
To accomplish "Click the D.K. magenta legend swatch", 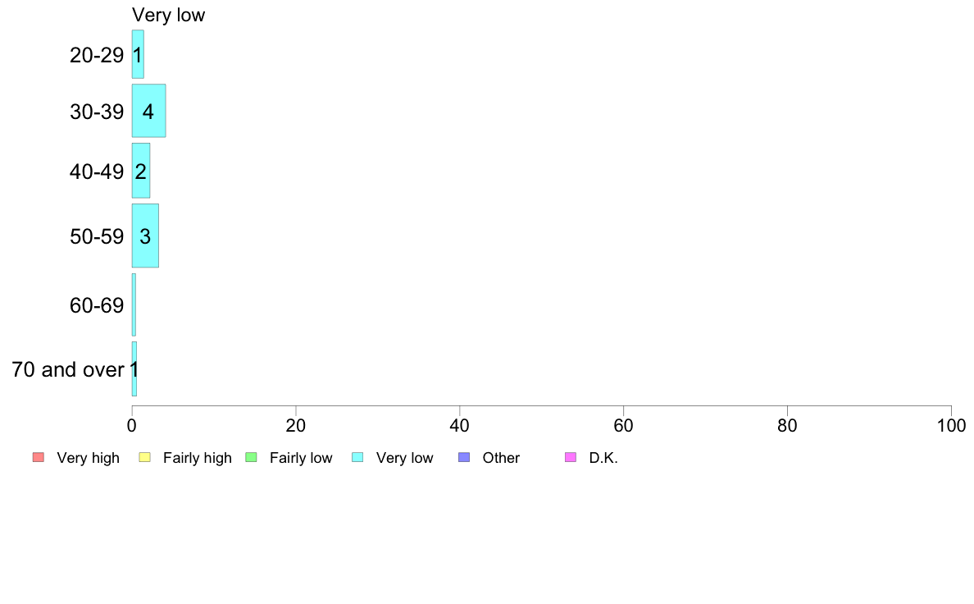I will pyautogui.click(x=571, y=457).
